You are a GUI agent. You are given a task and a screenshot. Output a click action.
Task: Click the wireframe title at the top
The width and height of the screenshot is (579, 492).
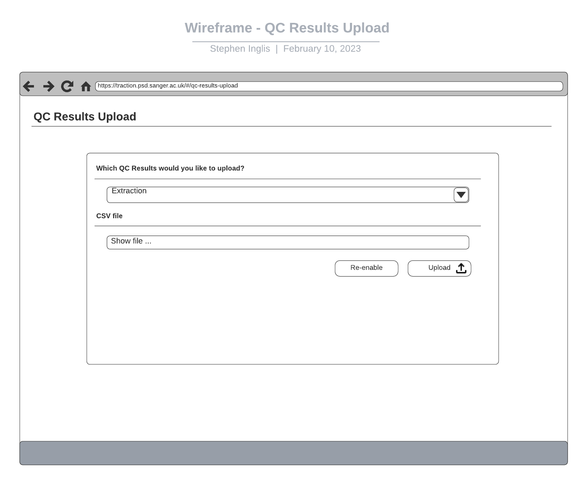click(x=287, y=28)
